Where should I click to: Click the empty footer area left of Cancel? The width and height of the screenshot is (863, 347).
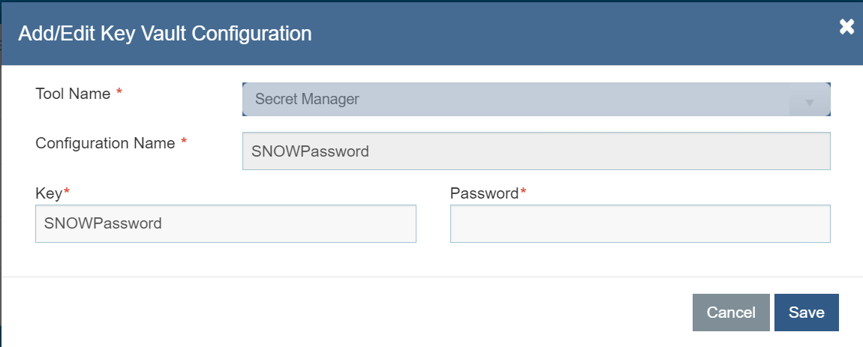click(338, 313)
